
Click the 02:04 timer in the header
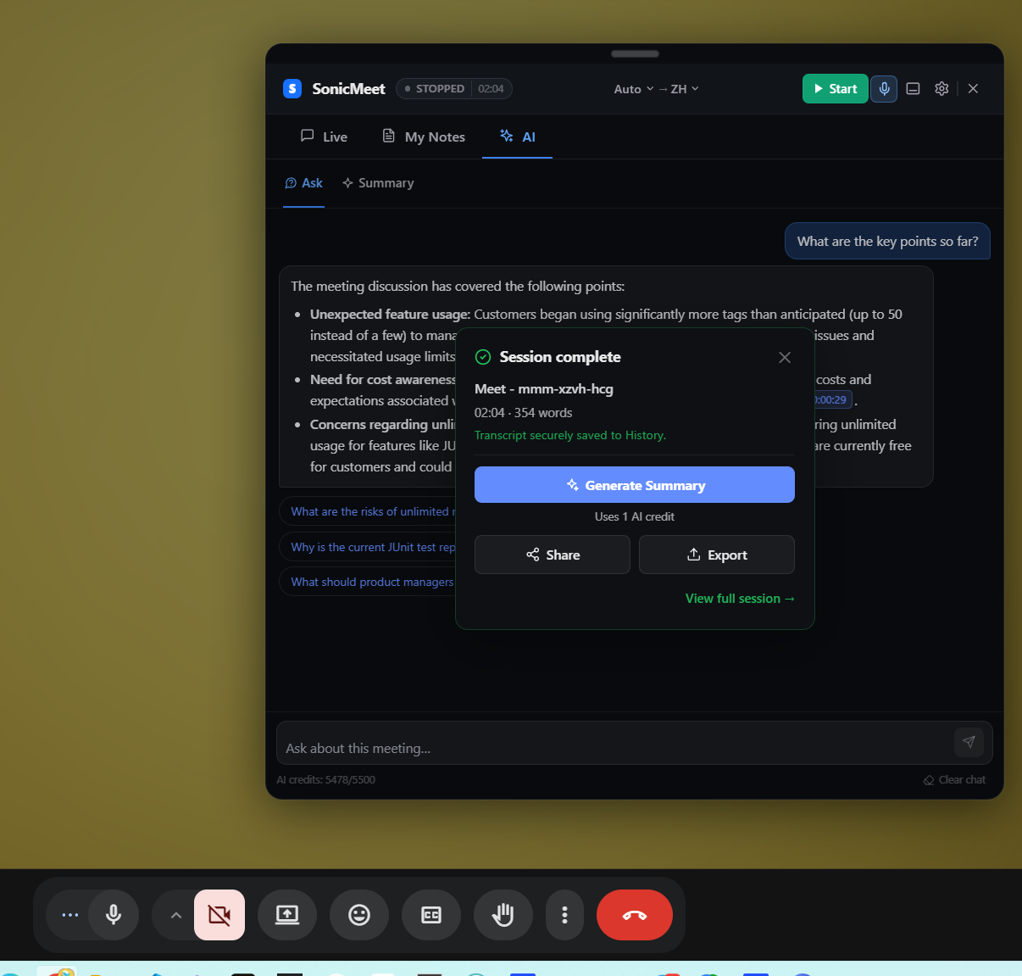pyautogui.click(x=491, y=88)
